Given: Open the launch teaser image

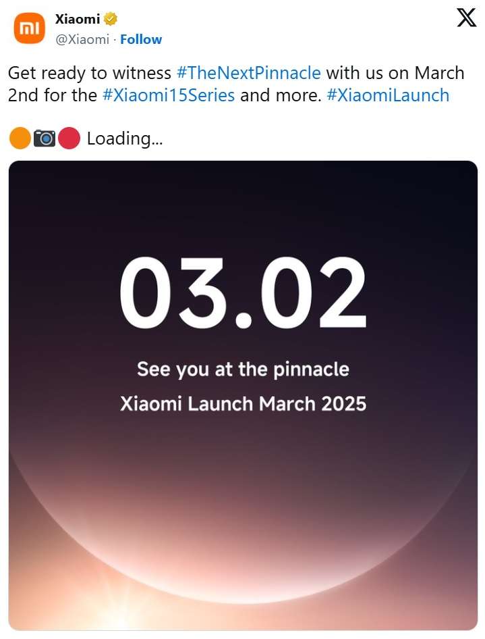Looking at the screenshot, I should pyautogui.click(x=243, y=473).
